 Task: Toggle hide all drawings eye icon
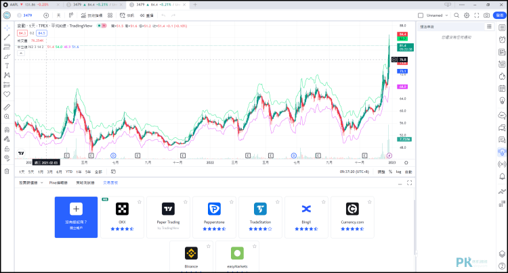[7, 158]
